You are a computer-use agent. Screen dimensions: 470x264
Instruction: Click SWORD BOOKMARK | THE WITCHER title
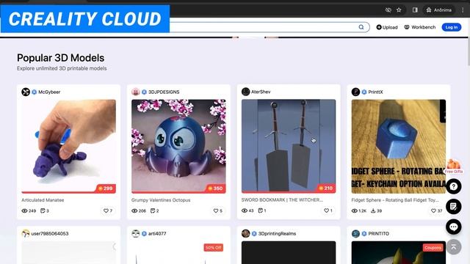tap(282, 199)
